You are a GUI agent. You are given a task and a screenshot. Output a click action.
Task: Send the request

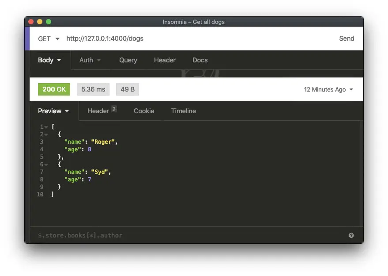coord(347,38)
